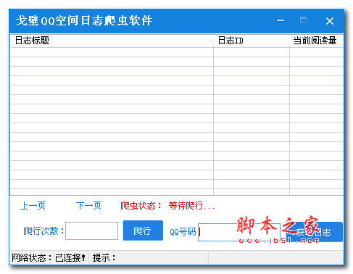
Task: Close the crawler software window
Action: (x=330, y=21)
